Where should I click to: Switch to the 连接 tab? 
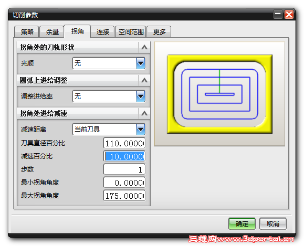pos(102,31)
